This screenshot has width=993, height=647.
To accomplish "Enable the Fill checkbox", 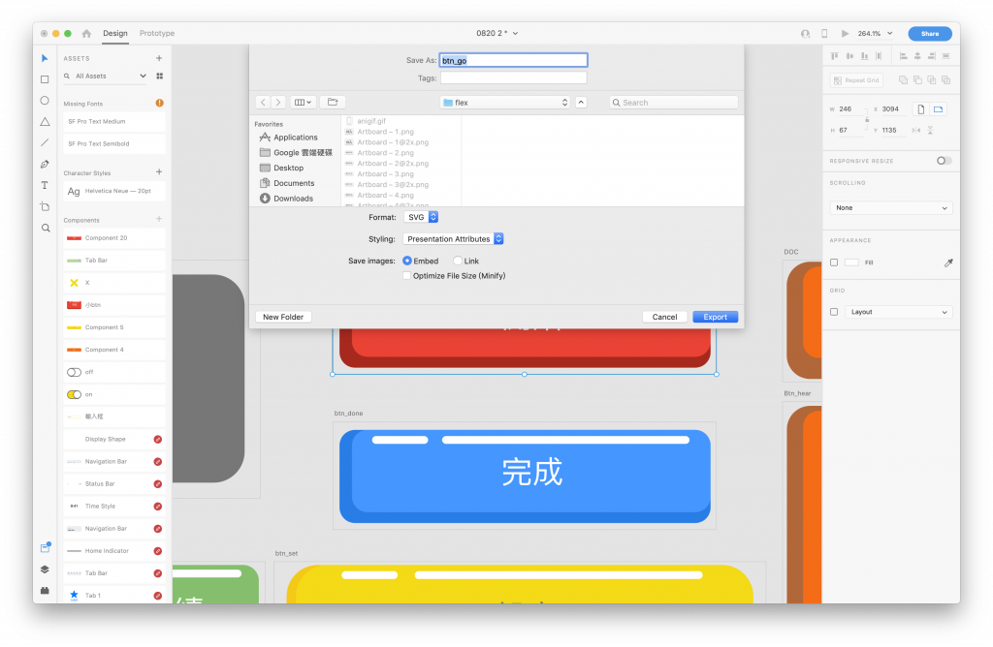I will pyautogui.click(x=834, y=262).
